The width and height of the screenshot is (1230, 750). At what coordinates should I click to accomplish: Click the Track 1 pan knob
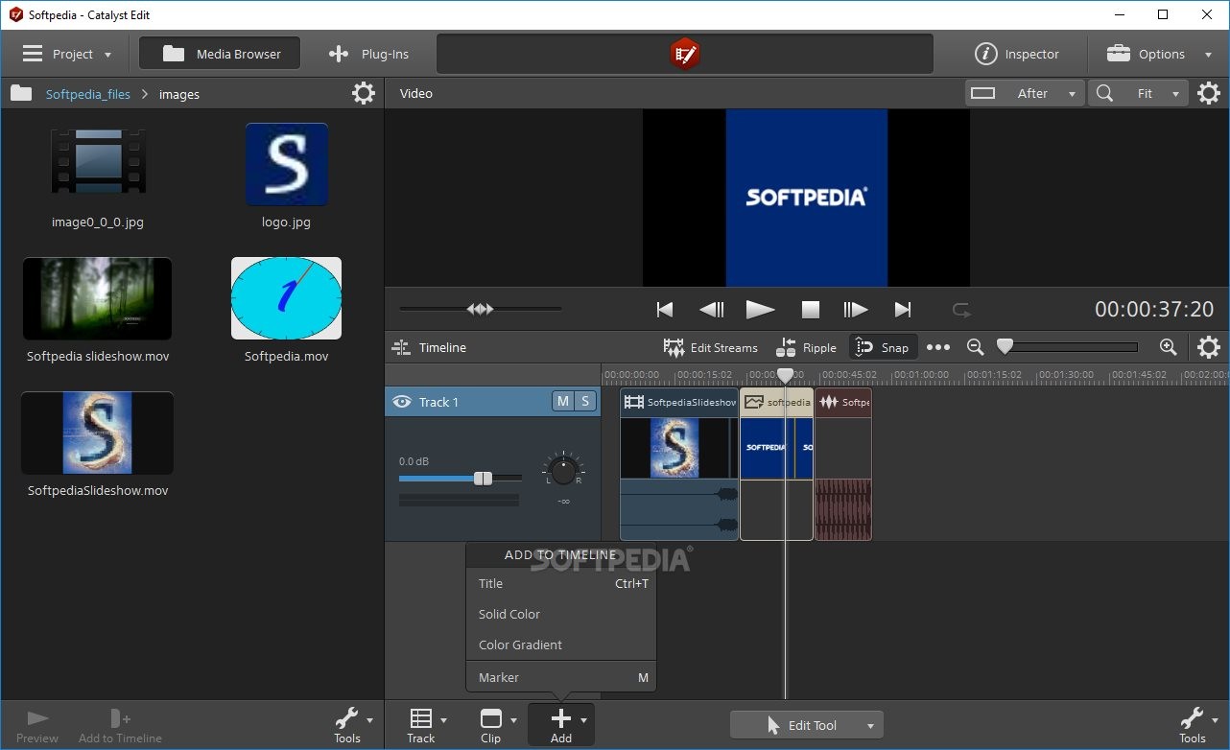[x=563, y=470]
